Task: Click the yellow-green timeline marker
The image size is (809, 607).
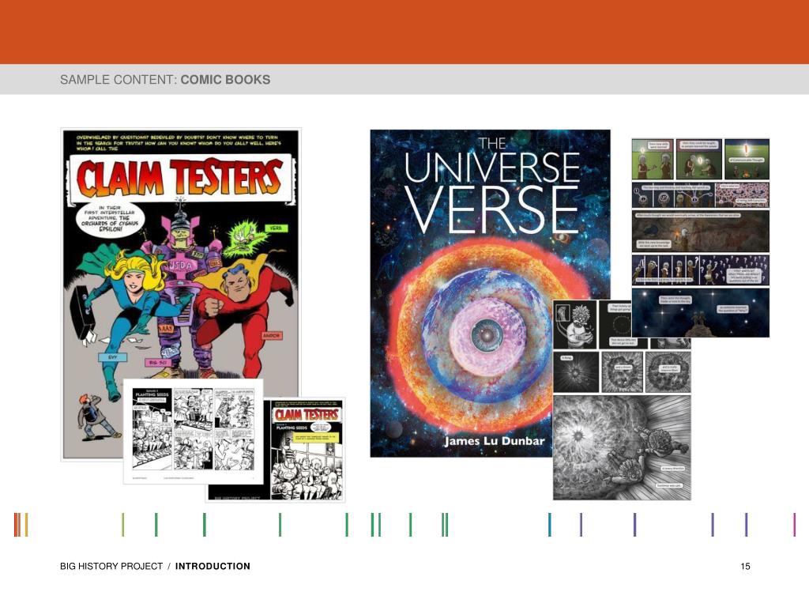Action: [122, 525]
